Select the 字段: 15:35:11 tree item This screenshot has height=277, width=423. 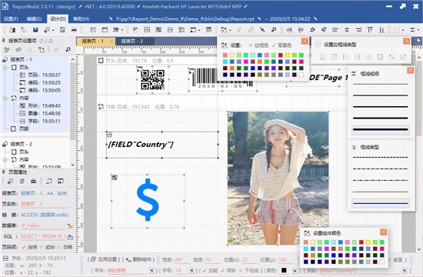40,121
